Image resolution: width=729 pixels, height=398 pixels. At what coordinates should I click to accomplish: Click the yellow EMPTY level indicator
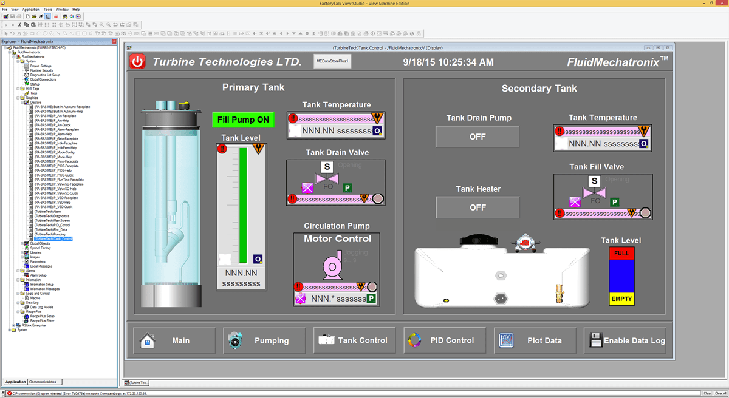click(x=621, y=298)
